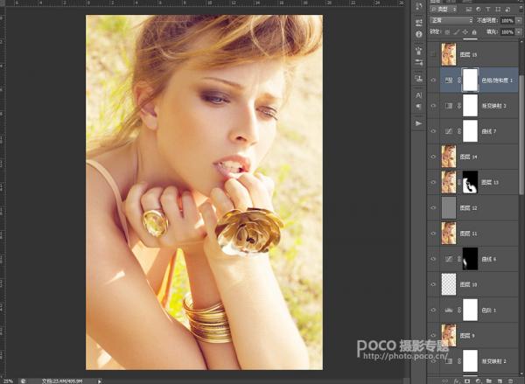
Task: Click the layer mask of 图层 13
Action: coord(470,182)
